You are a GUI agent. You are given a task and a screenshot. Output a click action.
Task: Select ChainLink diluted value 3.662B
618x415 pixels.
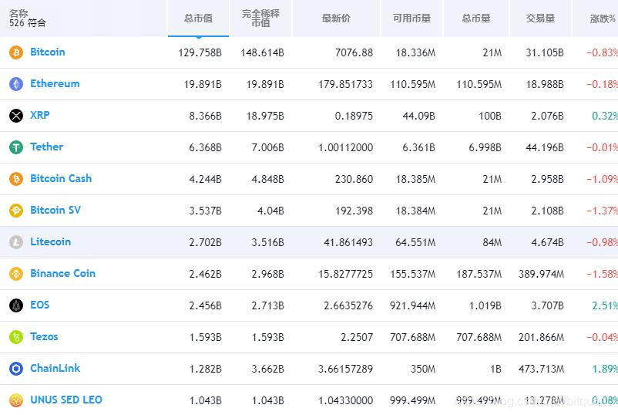coord(267,369)
